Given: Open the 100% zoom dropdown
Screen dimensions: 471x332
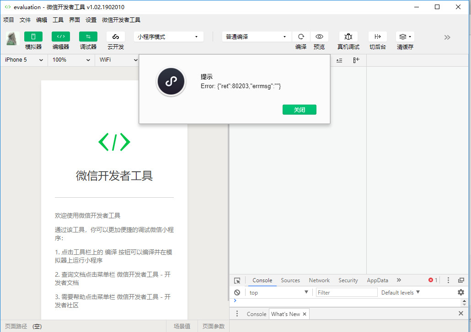Looking at the screenshot, I should coord(71,60).
